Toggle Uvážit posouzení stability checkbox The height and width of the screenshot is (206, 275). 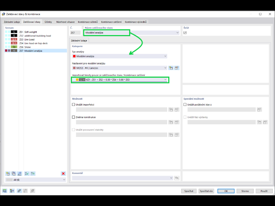(73, 130)
